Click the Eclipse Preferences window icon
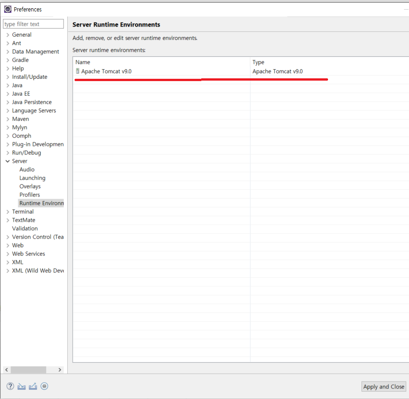The height and width of the screenshot is (399, 409). click(8, 9)
